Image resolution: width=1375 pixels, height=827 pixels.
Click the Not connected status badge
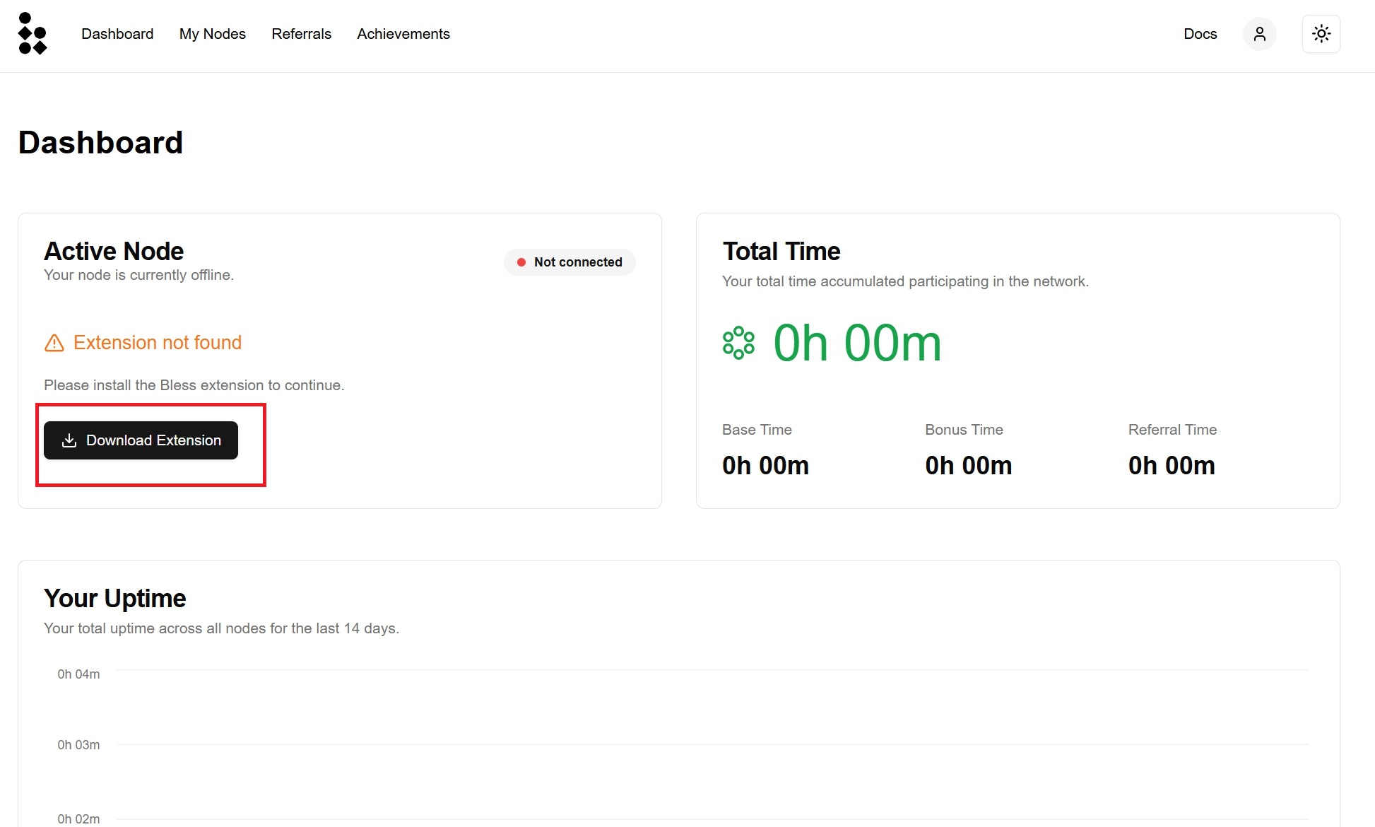coord(570,262)
